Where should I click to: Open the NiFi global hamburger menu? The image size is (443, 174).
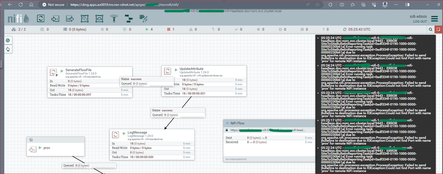point(435,19)
